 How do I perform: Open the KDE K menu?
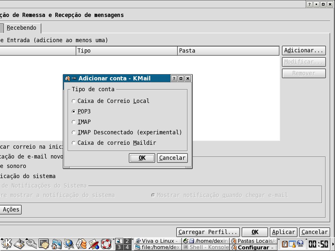click(x=7, y=244)
